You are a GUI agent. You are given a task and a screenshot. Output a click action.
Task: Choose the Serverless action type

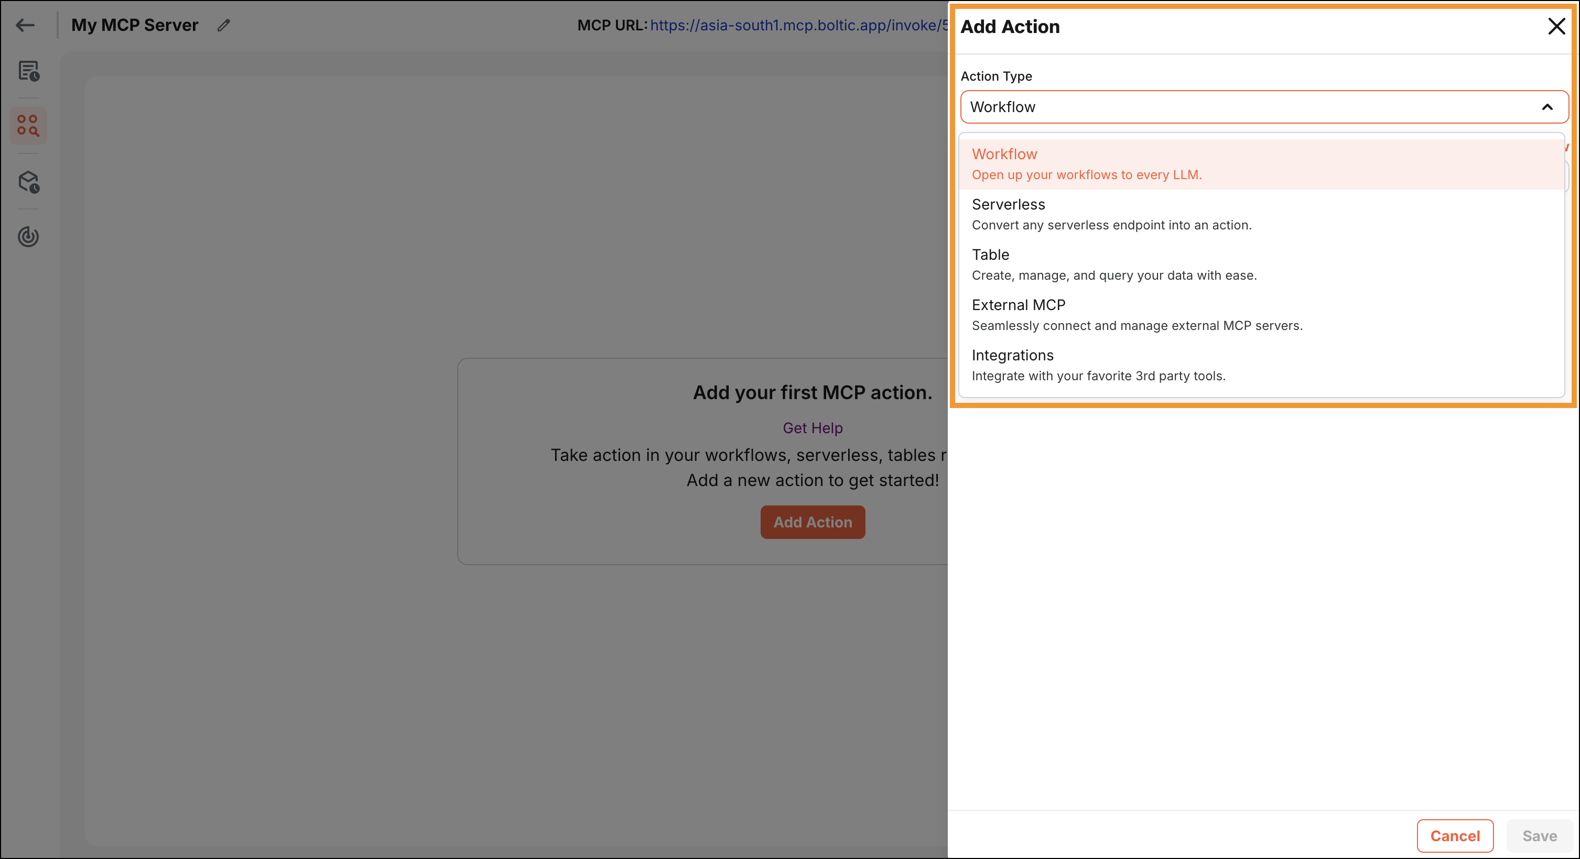tap(1262, 214)
